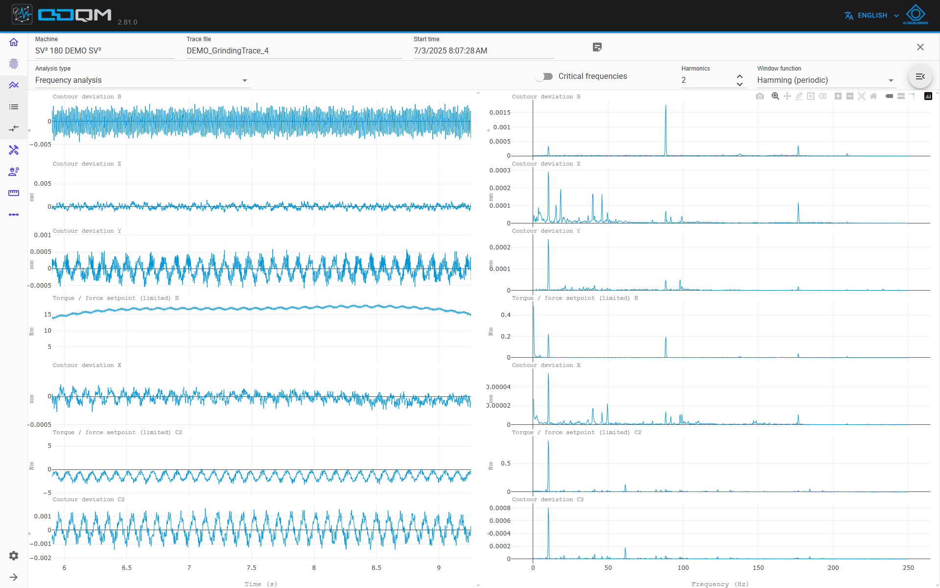
Task: Open the list view in sidebar
Action: 14,107
